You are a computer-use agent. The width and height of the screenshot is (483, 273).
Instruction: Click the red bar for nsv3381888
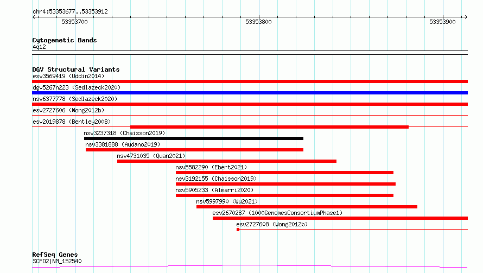click(194, 150)
